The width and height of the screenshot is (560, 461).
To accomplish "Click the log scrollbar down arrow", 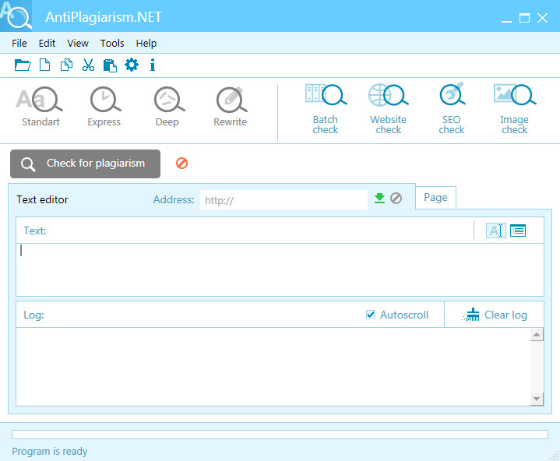I will pos(537,399).
